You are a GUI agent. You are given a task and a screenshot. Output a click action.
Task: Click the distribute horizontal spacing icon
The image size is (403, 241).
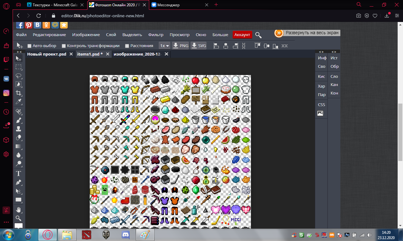[285, 46]
